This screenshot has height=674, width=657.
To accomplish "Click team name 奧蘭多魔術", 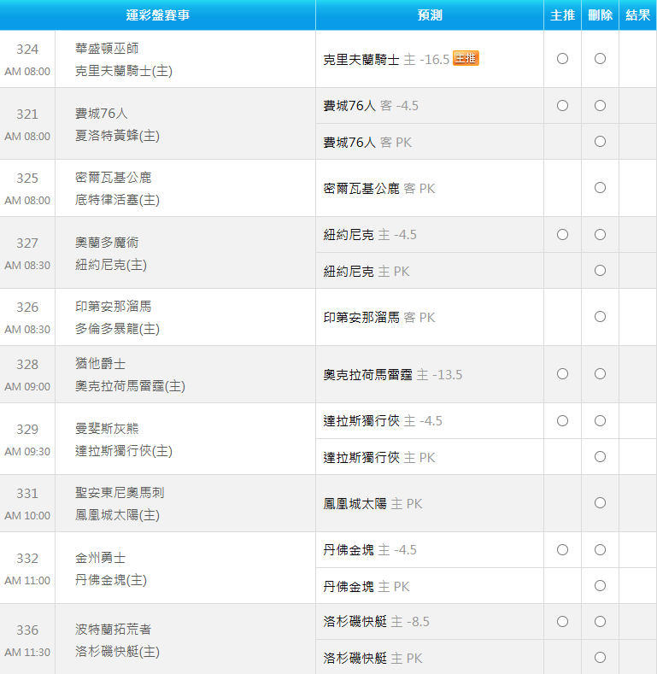I will coord(107,243).
